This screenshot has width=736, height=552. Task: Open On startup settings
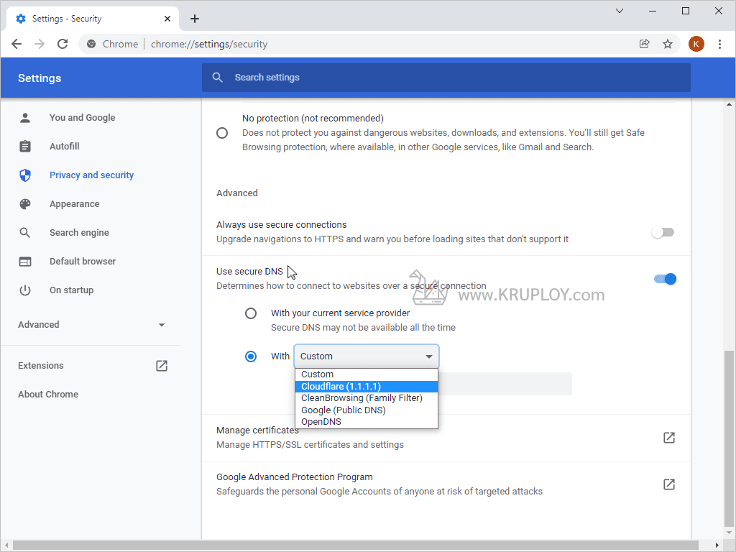(71, 290)
